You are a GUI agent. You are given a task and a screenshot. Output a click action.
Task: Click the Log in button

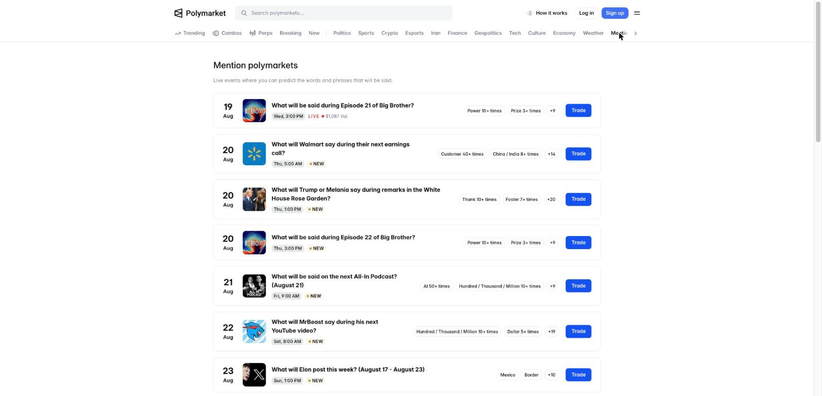click(x=586, y=13)
